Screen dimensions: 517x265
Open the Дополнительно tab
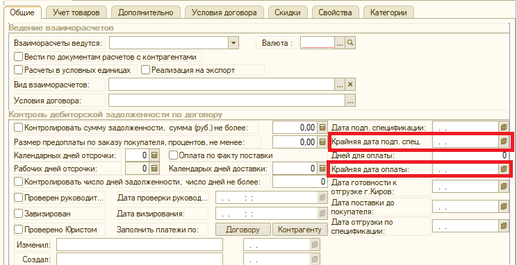point(146,13)
